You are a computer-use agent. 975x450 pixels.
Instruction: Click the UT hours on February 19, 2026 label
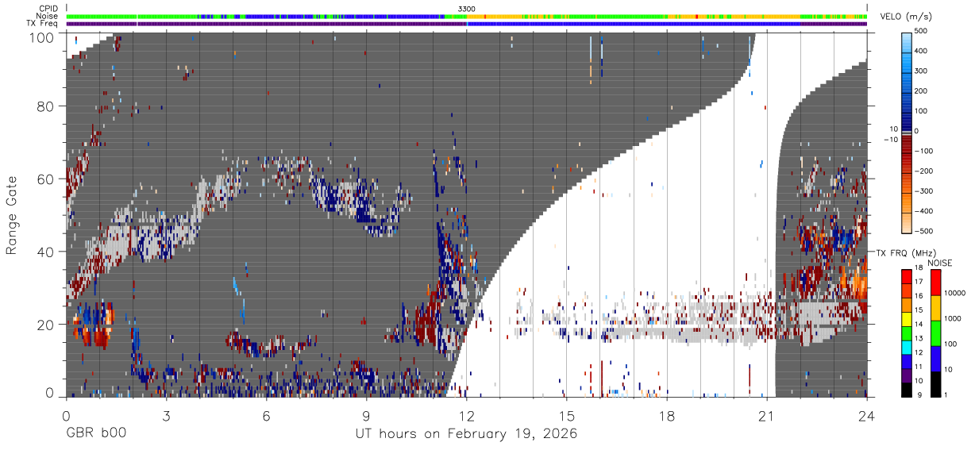coord(466,434)
